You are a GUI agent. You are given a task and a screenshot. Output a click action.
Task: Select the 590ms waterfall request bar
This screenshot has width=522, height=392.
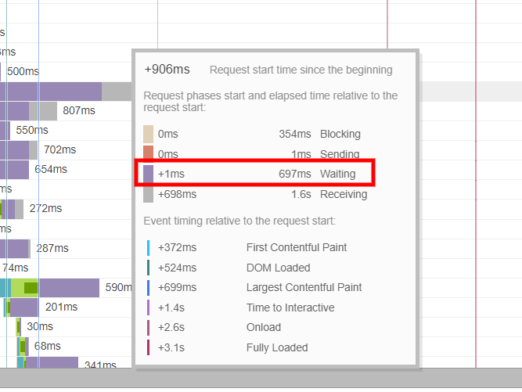click(69, 288)
